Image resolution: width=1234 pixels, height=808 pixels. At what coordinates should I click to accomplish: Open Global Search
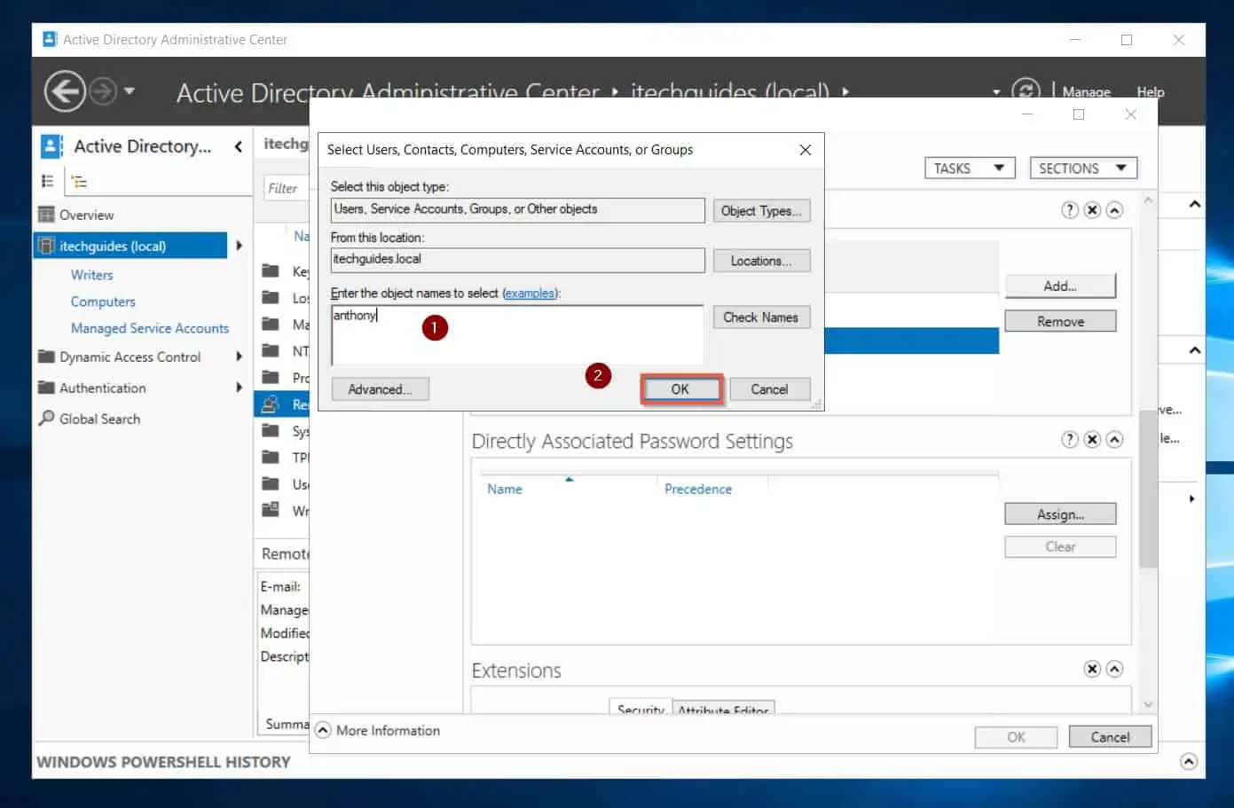(99, 419)
